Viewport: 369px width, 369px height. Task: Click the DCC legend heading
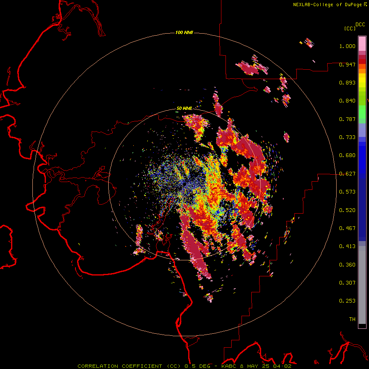[360, 25]
